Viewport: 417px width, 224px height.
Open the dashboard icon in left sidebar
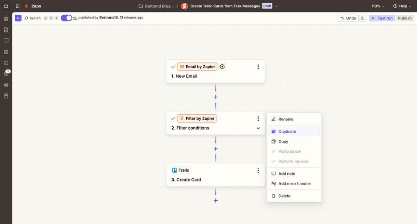(x=6, y=19)
